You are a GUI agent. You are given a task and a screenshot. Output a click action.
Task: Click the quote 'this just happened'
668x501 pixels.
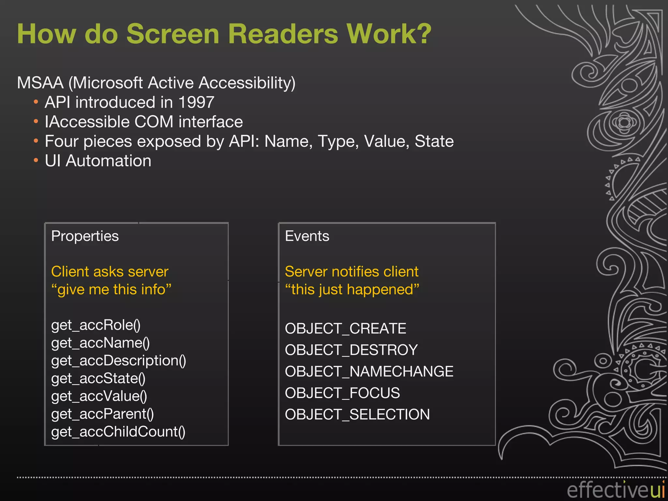coord(352,290)
